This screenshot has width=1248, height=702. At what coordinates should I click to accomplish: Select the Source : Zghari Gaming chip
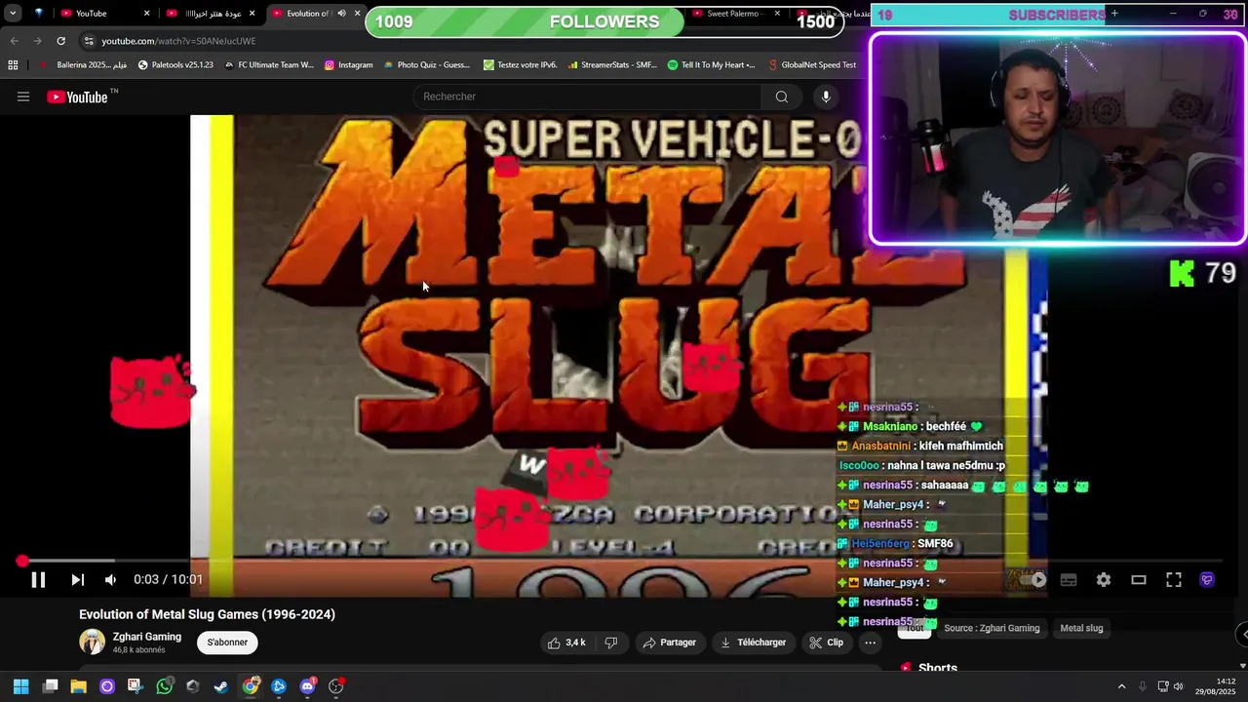click(992, 629)
